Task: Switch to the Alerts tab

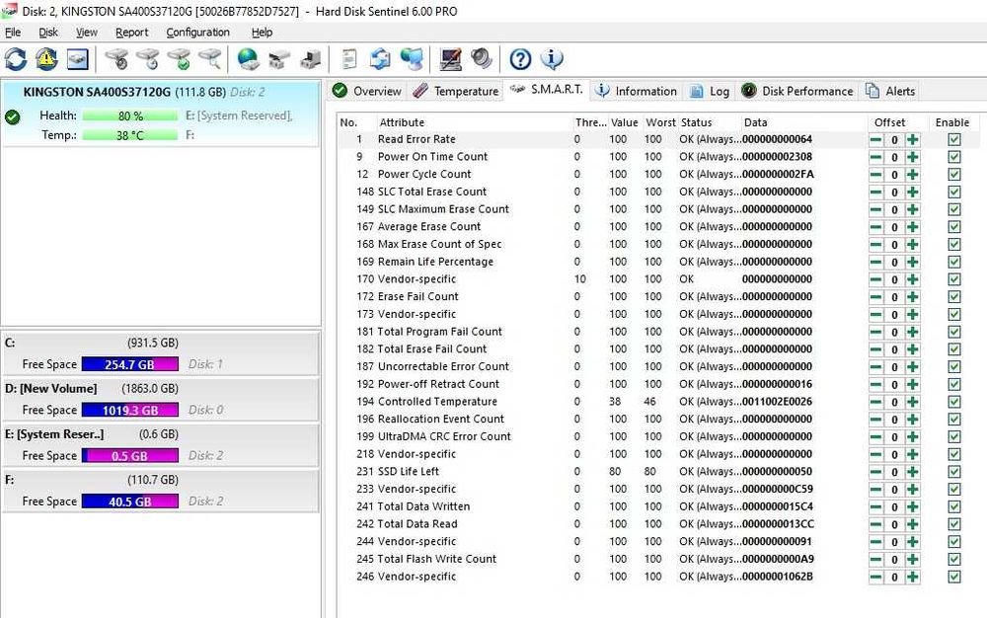Action: click(890, 91)
